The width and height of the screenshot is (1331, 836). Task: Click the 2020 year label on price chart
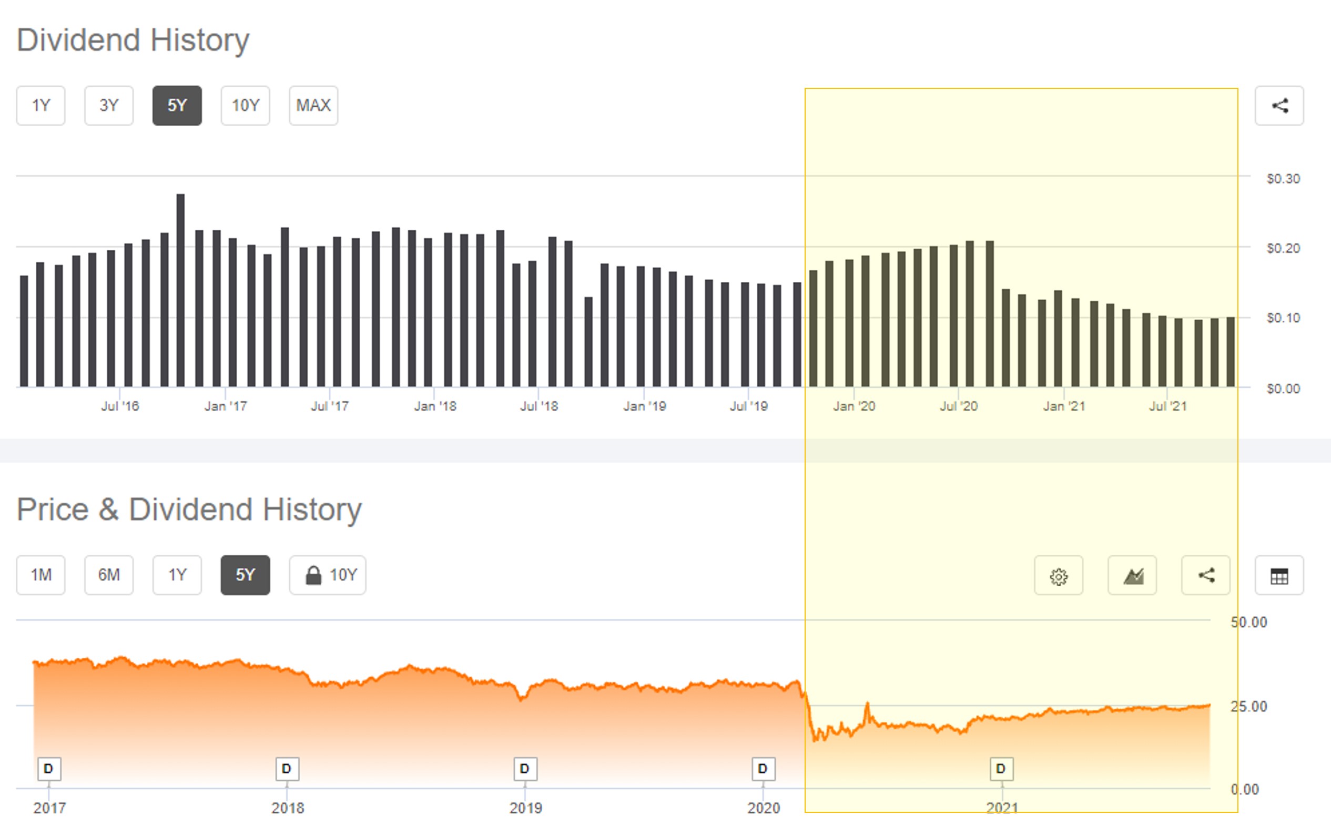pyautogui.click(x=764, y=808)
